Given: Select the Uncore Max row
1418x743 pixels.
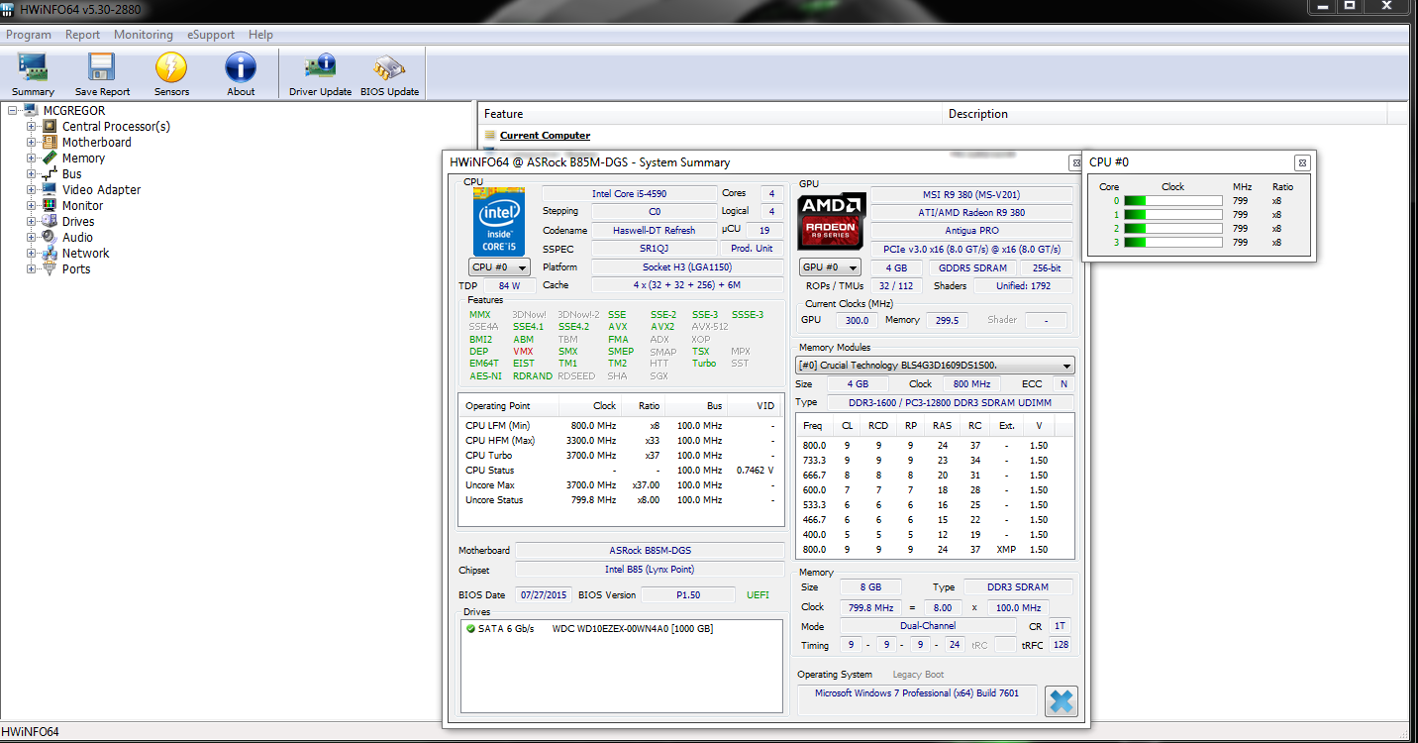Looking at the screenshot, I should pos(620,485).
